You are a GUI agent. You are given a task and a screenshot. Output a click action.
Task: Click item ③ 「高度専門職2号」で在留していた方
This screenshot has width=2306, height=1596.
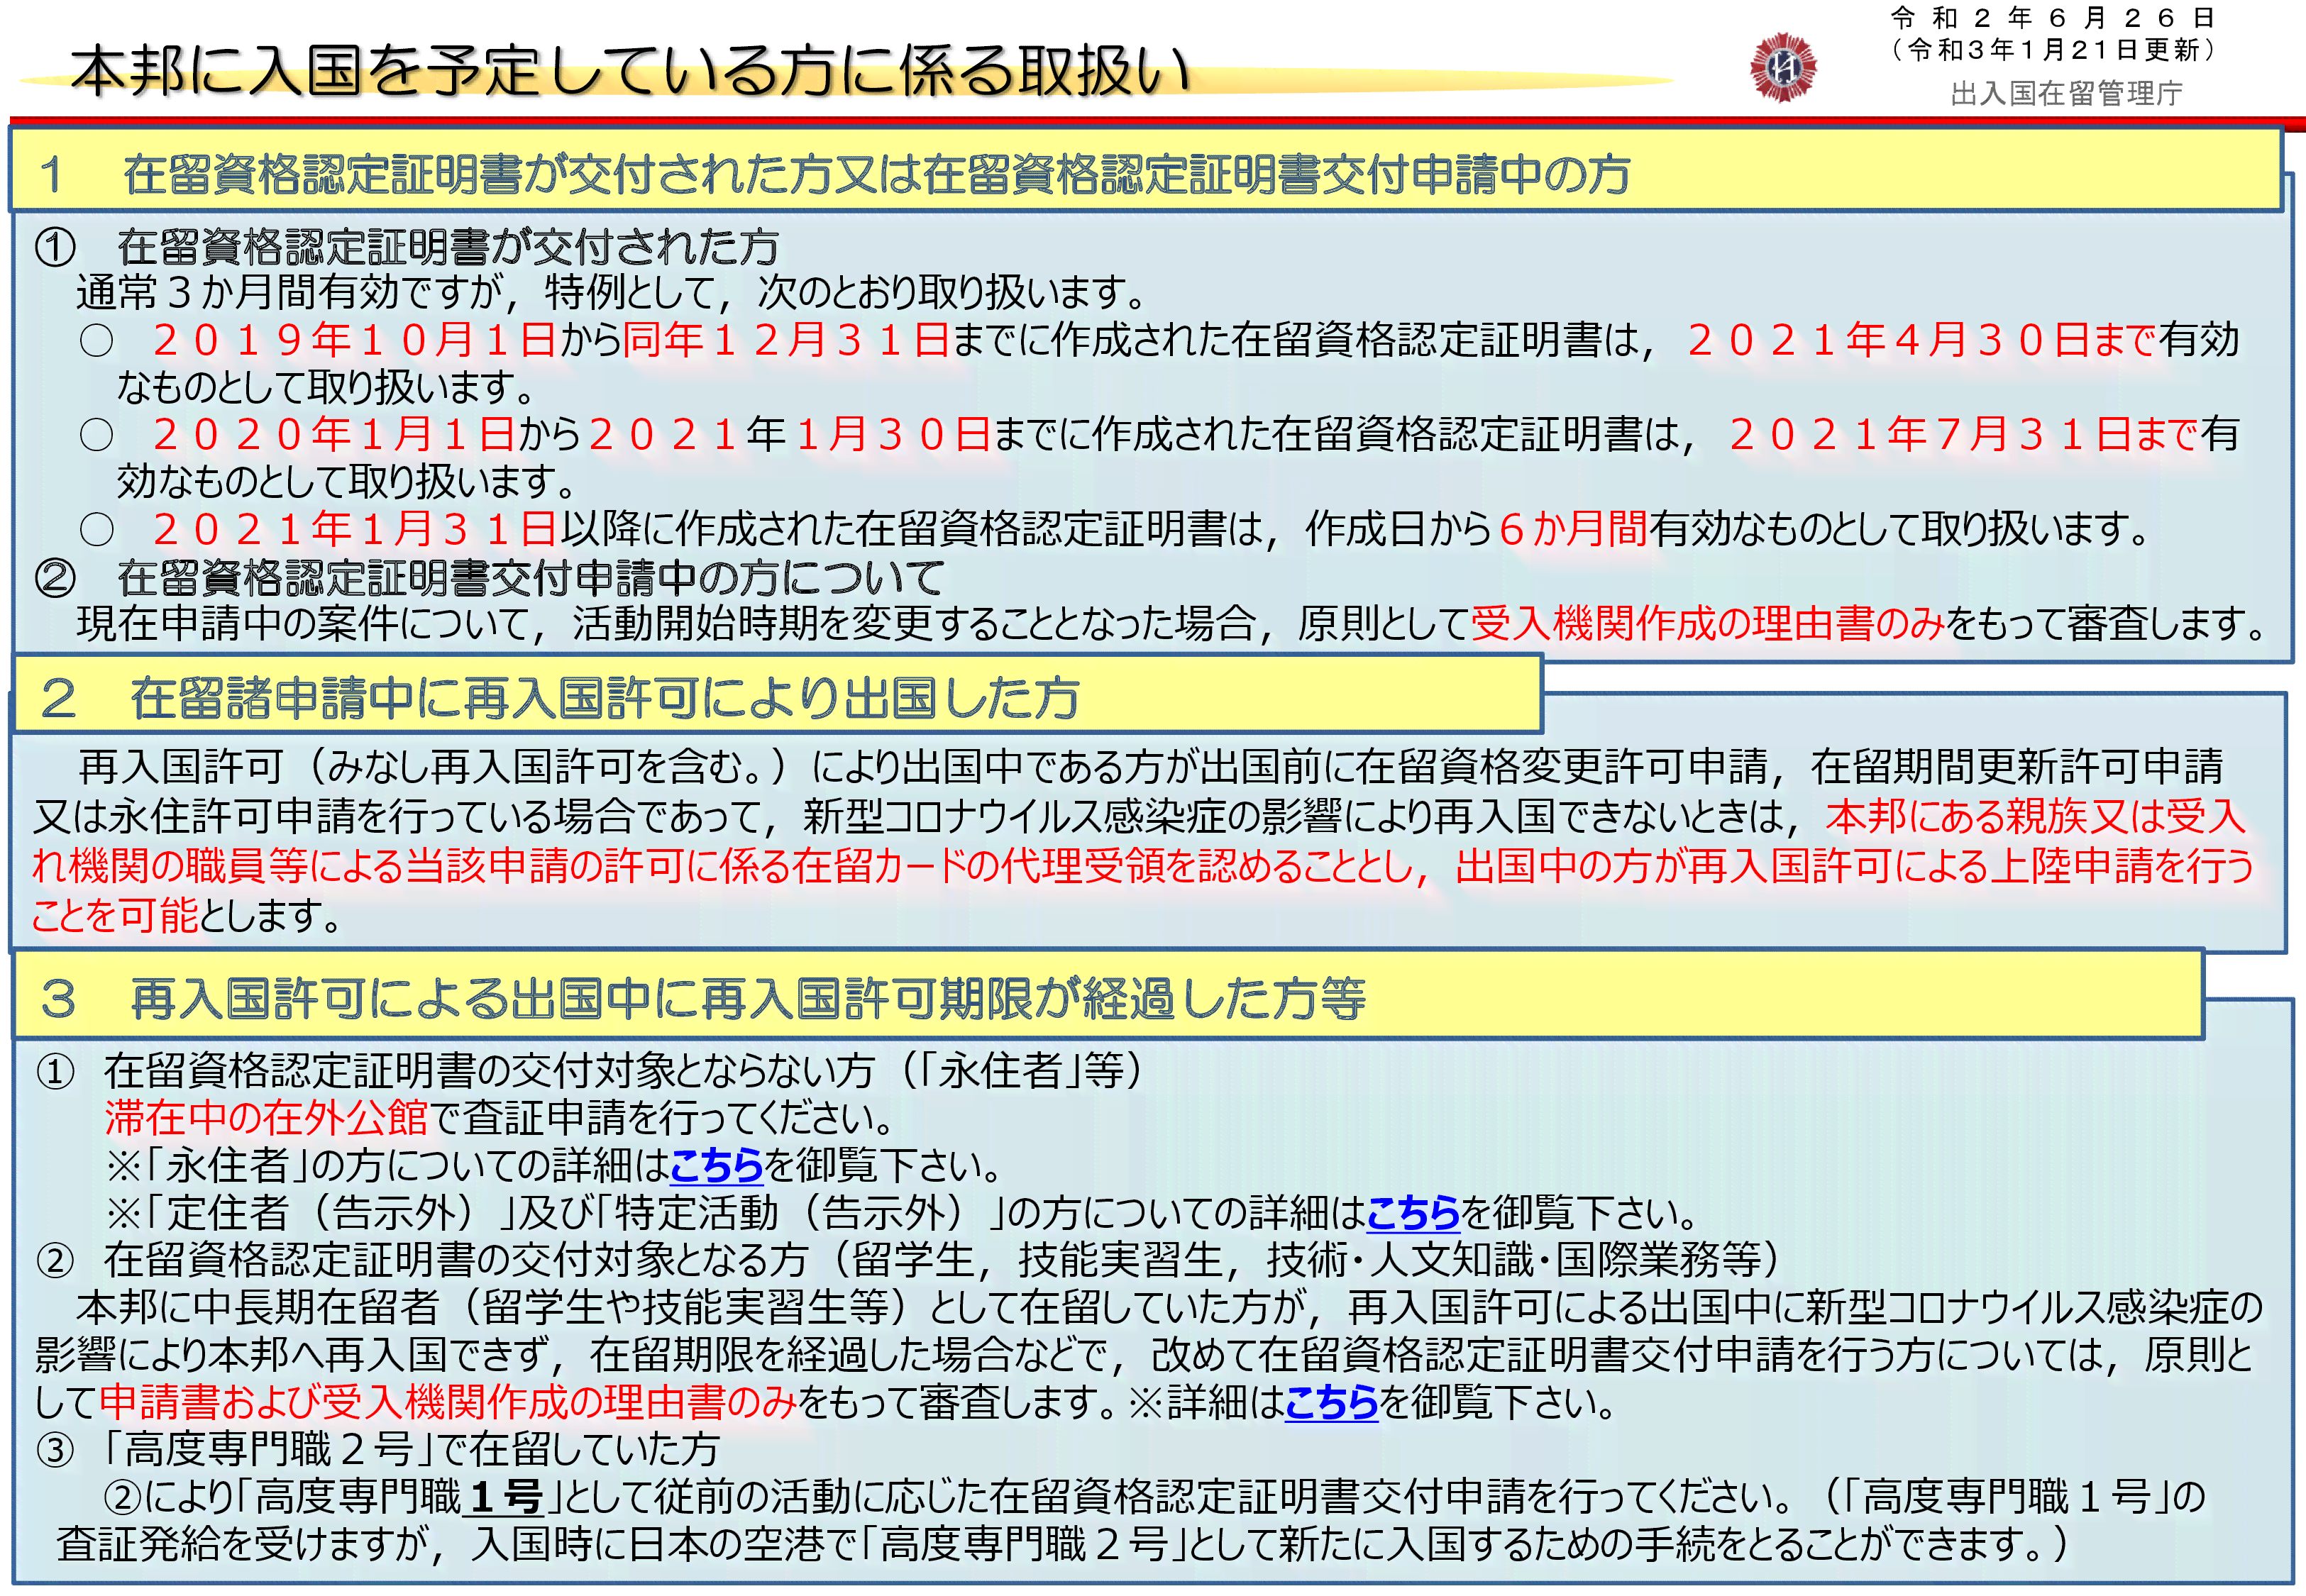coord(378,1449)
